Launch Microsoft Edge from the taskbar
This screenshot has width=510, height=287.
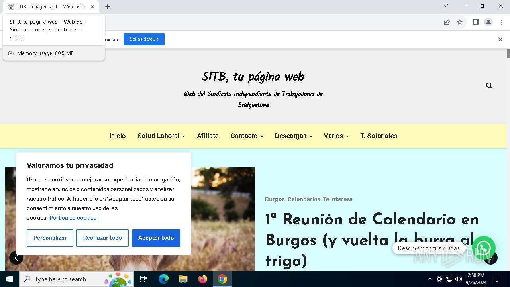tap(164, 279)
